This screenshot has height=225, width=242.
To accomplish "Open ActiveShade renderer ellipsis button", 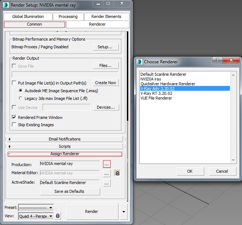I will click(x=107, y=183).
